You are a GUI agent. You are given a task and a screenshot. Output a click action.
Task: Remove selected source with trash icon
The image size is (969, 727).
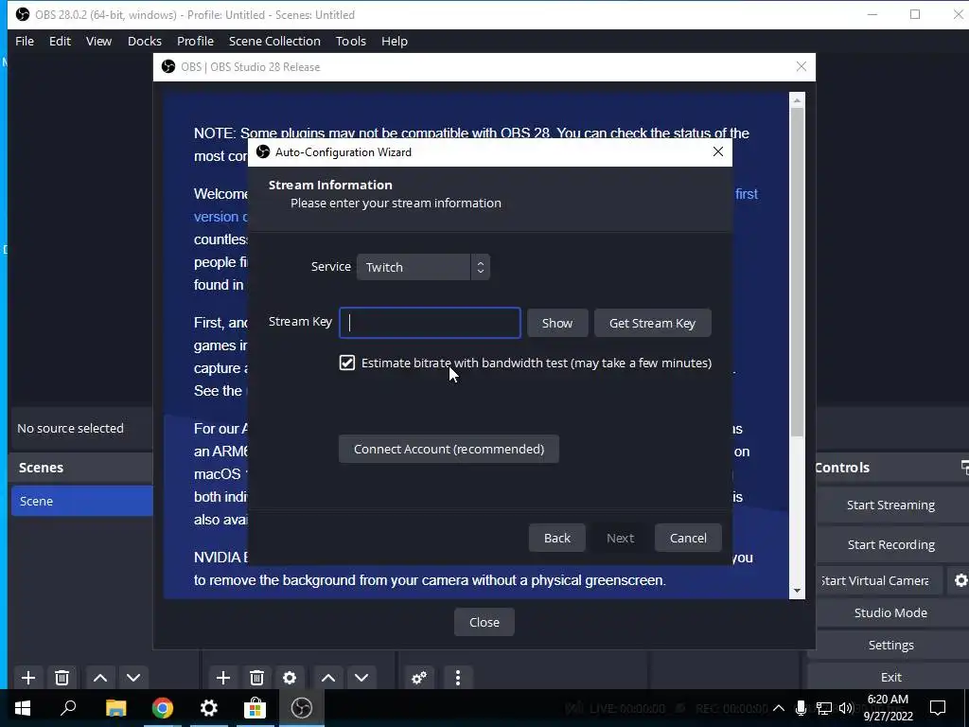[256, 678]
